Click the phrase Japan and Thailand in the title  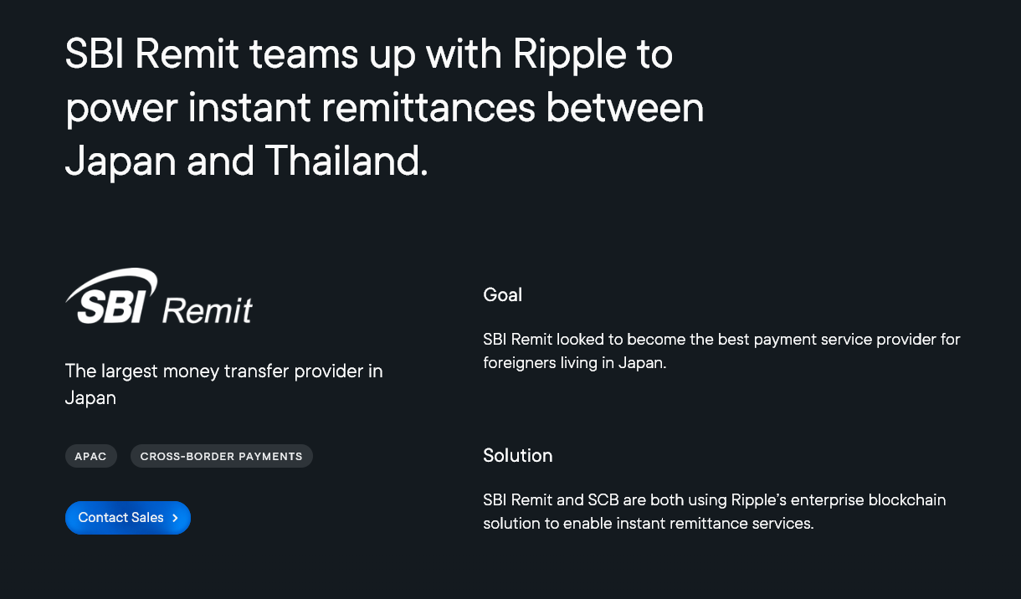[x=245, y=161]
